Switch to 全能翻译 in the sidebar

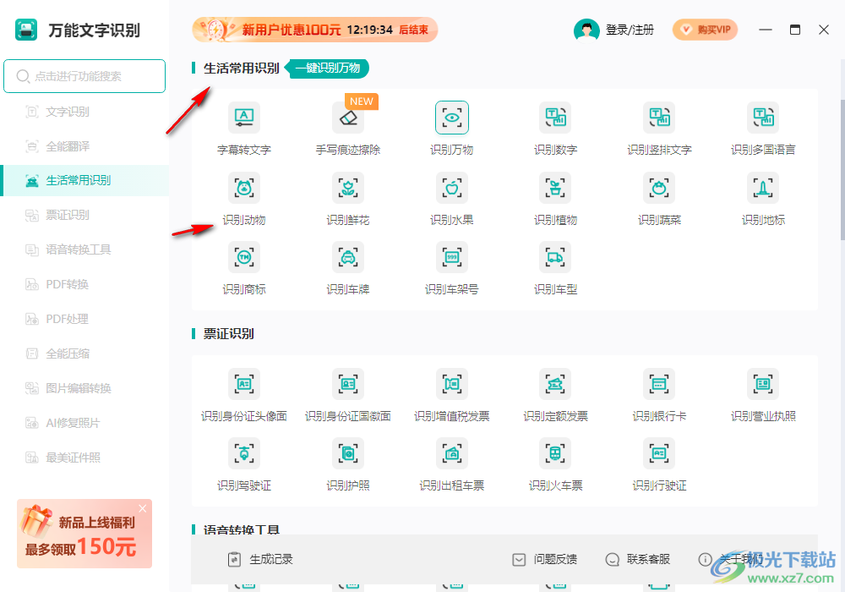[x=84, y=146]
